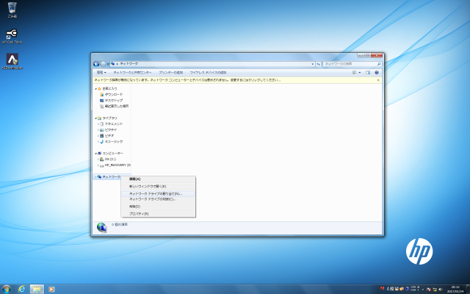Select 新しいウィンドウで開く context menu item
This screenshot has width=470, height=294.
tap(148, 186)
